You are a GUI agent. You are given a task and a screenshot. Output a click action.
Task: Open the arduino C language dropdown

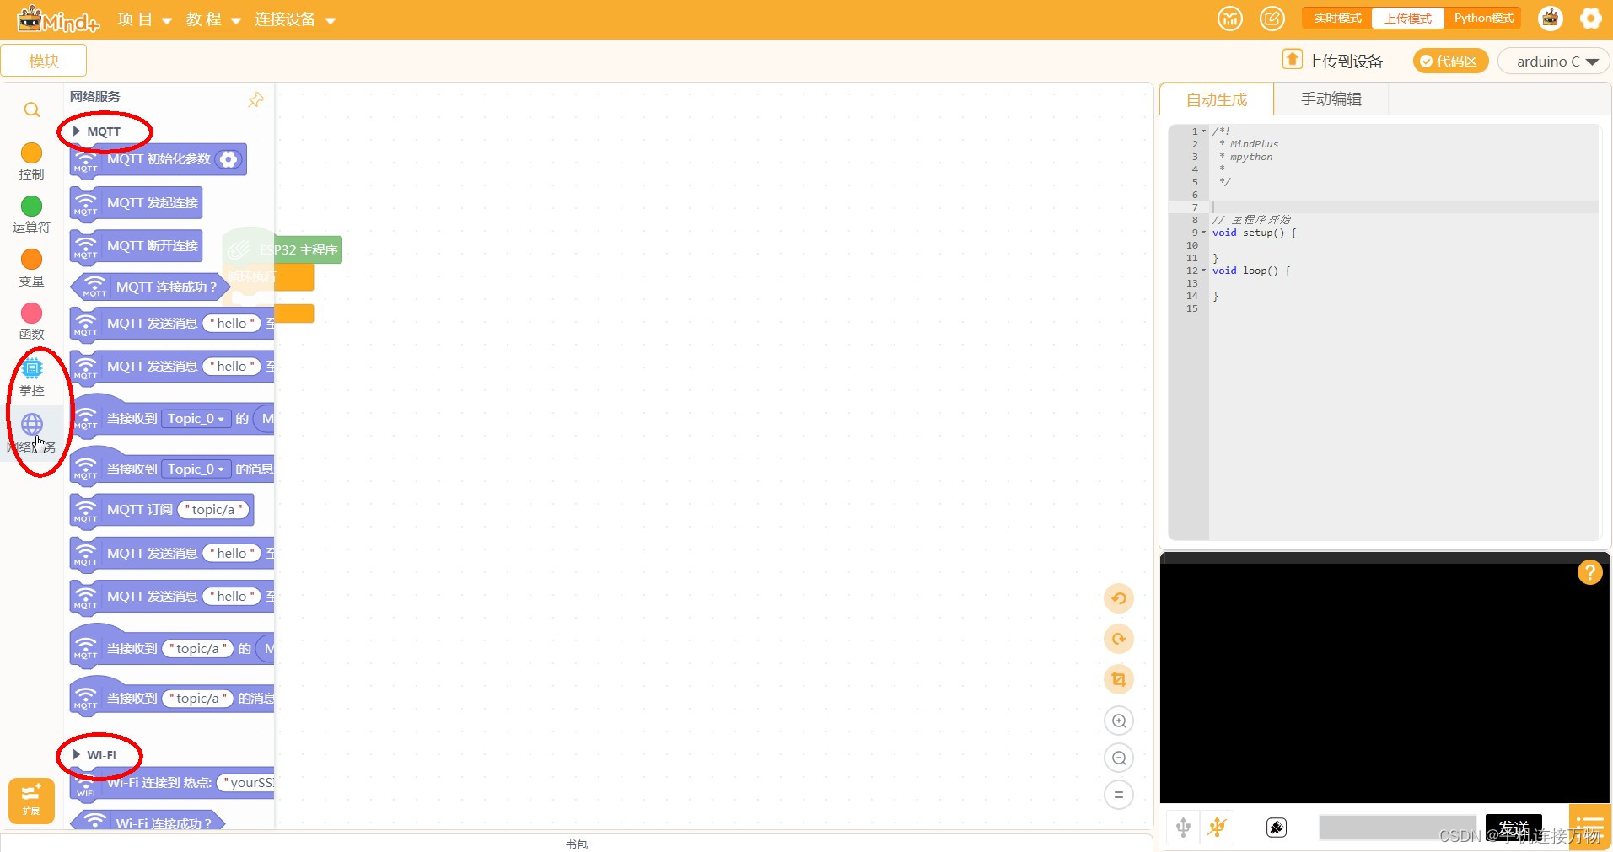click(x=1553, y=62)
